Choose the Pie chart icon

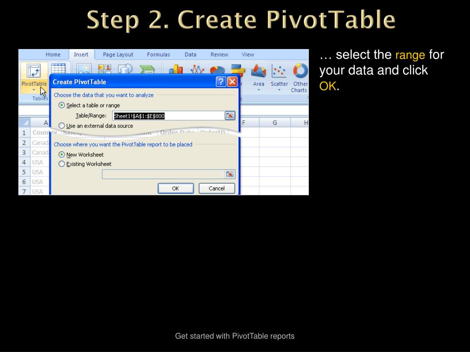(x=217, y=70)
